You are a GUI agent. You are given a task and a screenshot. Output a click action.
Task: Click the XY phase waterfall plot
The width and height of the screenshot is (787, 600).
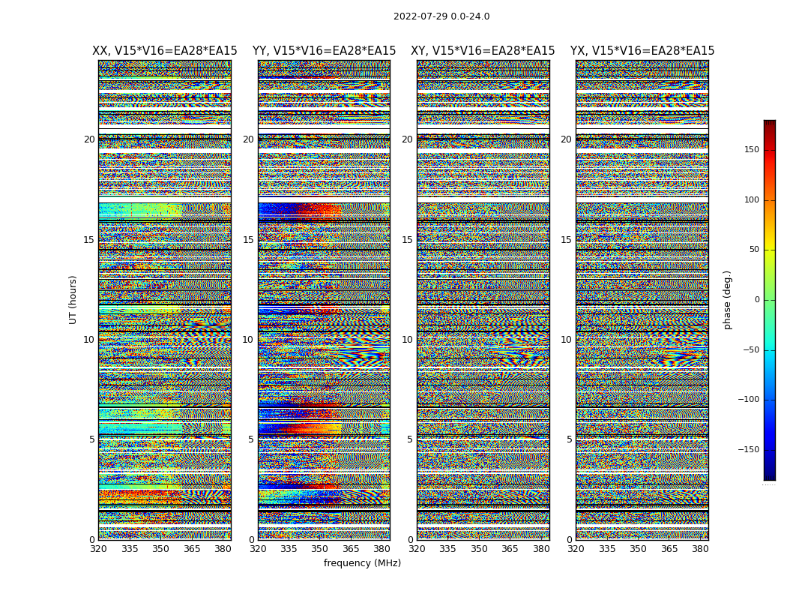point(483,300)
